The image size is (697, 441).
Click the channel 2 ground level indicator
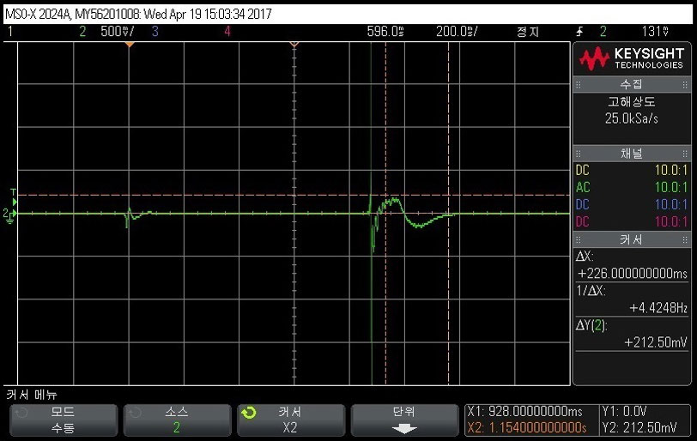9,214
